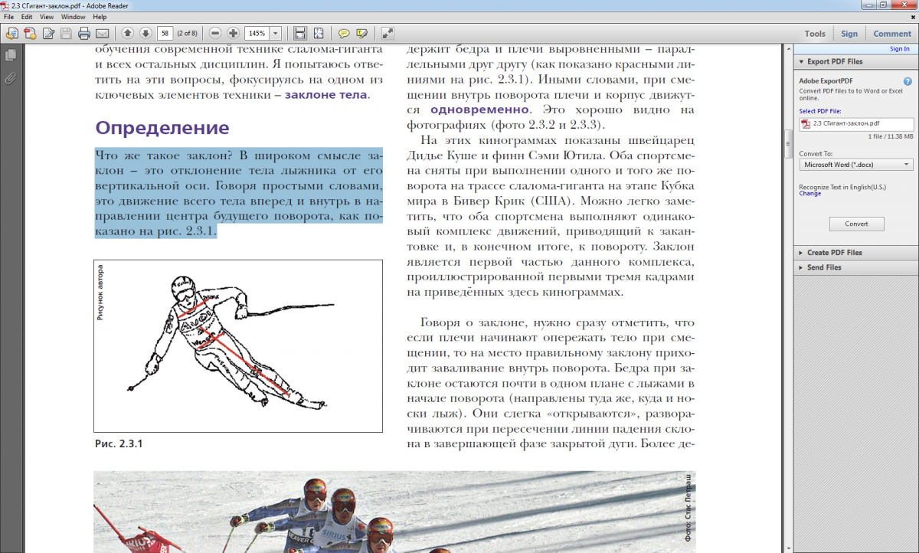This screenshot has height=553, width=919.
Task: Click the caption "Рис. 2.3.1"
Action: pyautogui.click(x=119, y=444)
